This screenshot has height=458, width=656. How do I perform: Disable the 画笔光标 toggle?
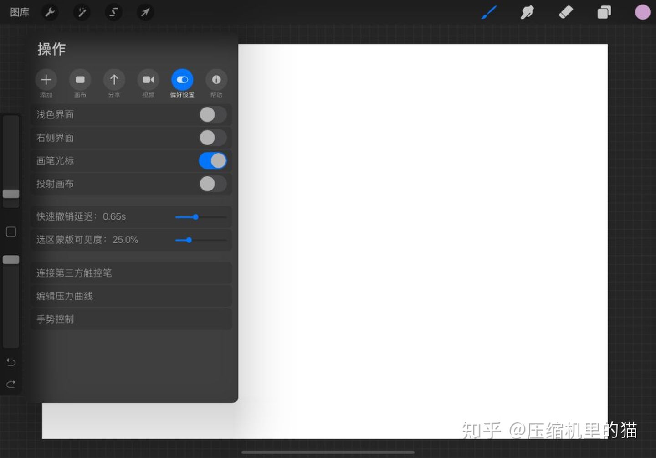tap(213, 161)
